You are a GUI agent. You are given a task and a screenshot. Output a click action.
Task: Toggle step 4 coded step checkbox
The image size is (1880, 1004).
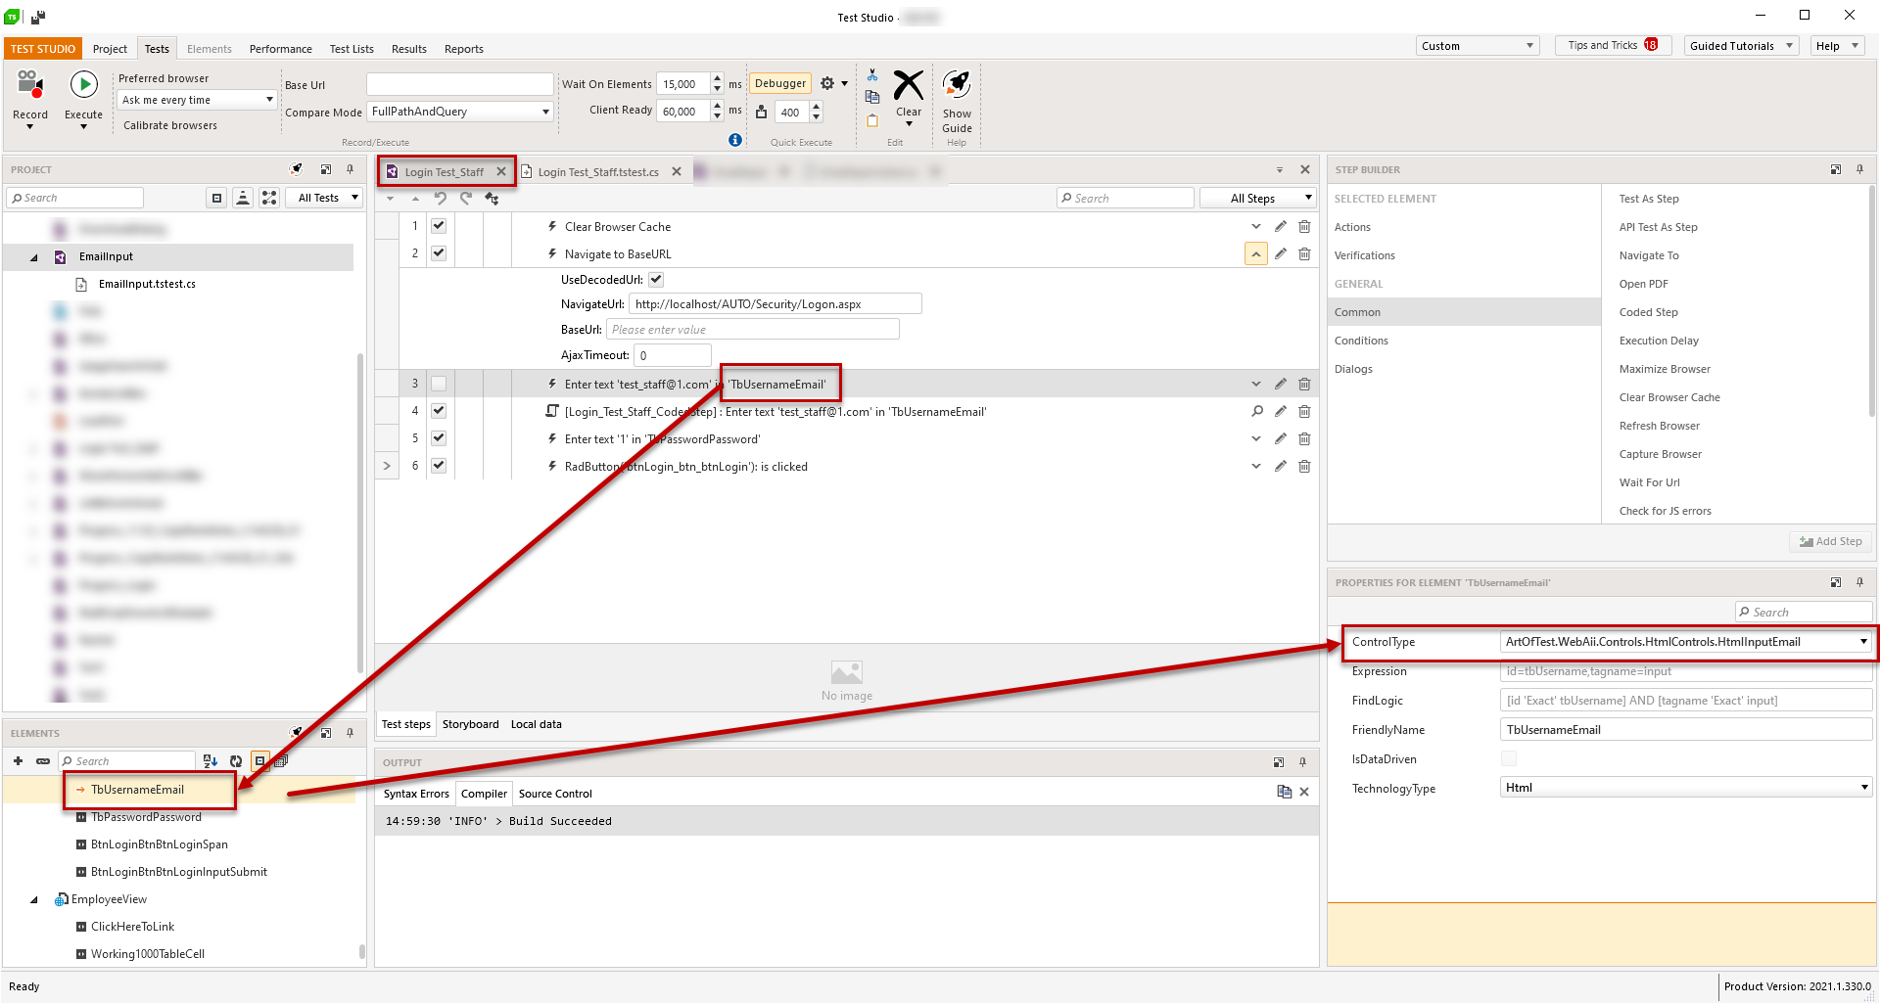(439, 411)
